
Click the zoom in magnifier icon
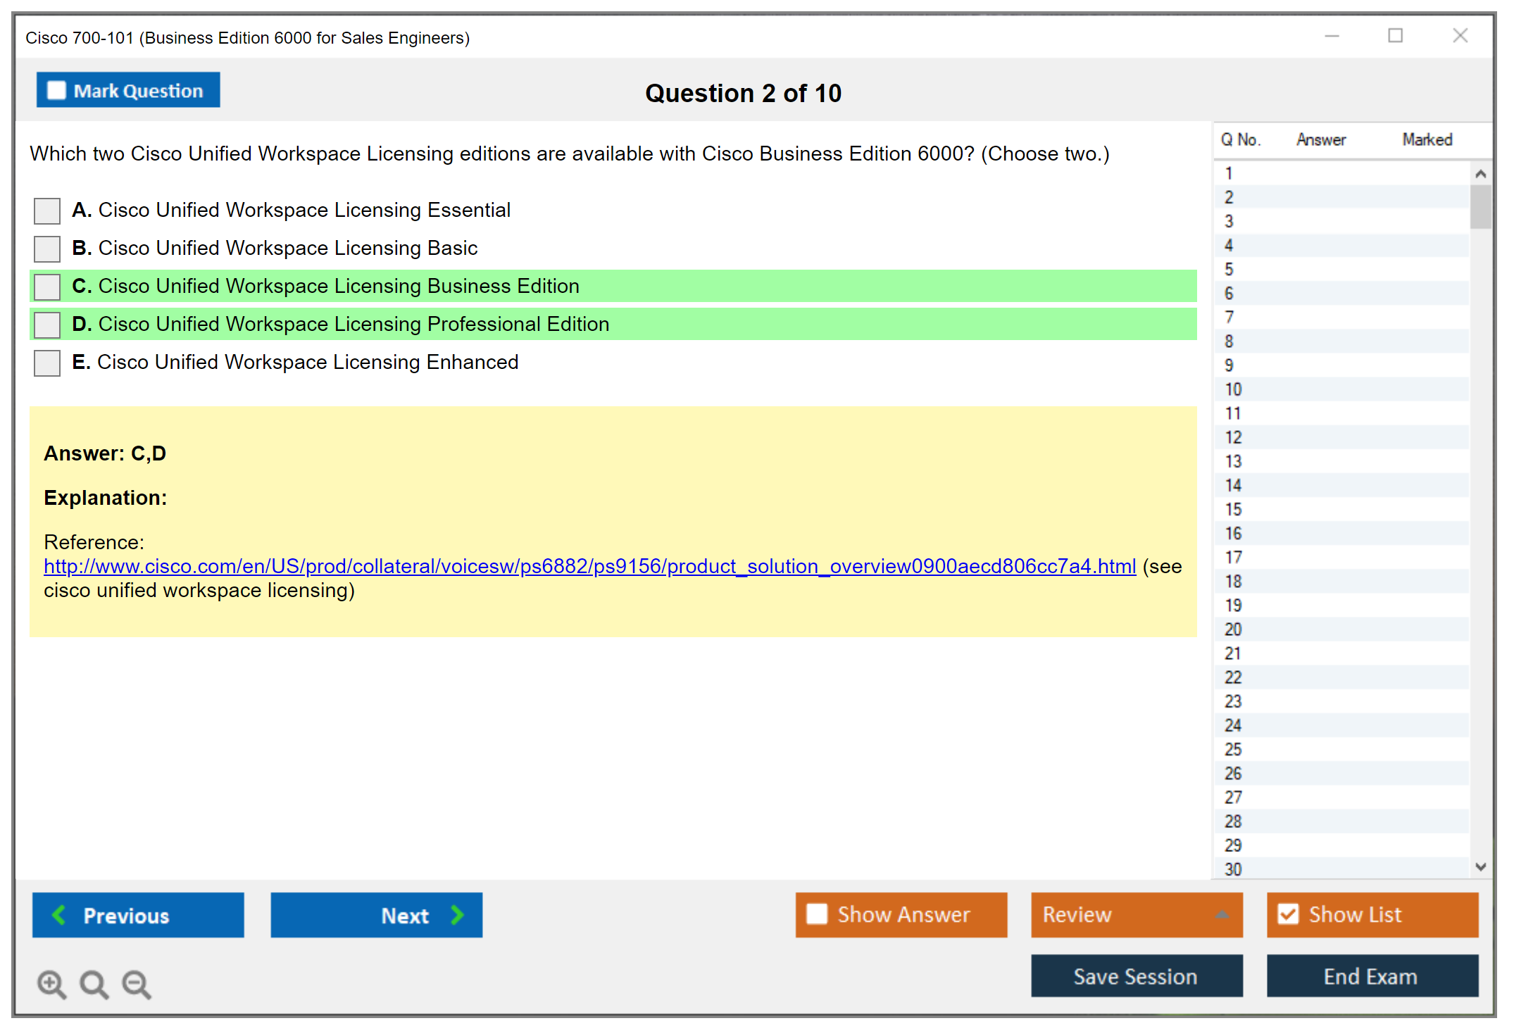(x=51, y=984)
